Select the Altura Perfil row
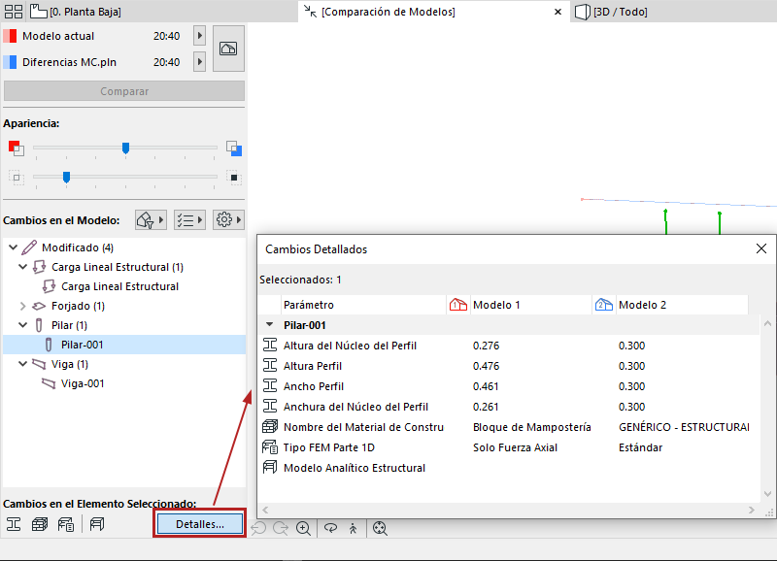 [508, 366]
